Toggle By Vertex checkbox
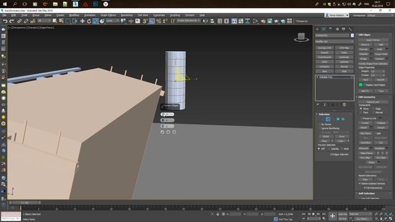This screenshot has height=222, width=395. (320, 125)
